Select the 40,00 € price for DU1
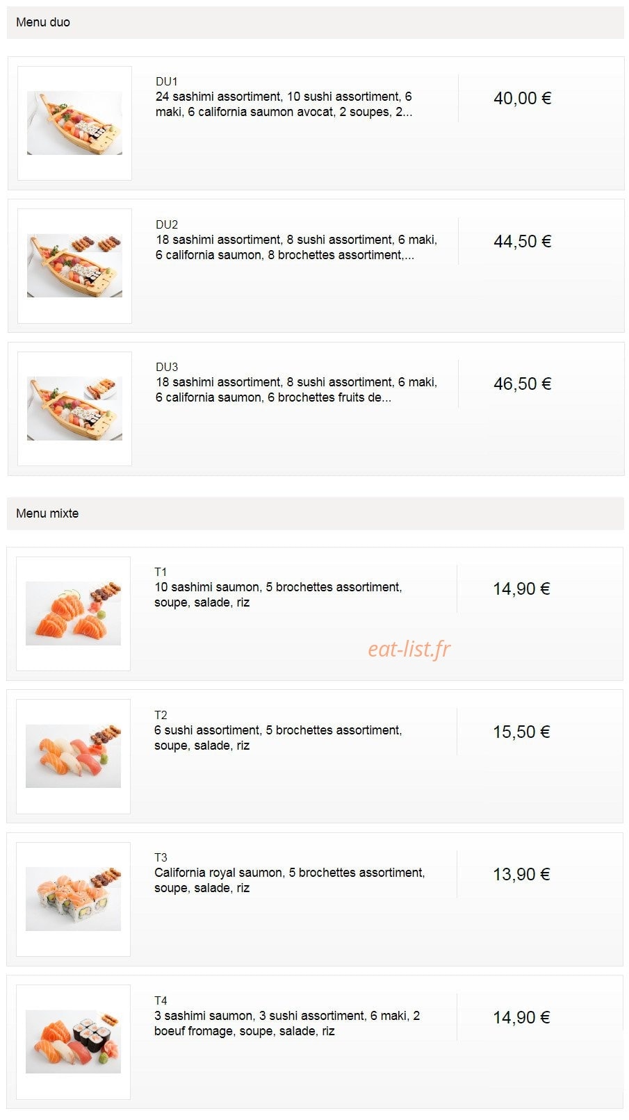 pos(523,99)
